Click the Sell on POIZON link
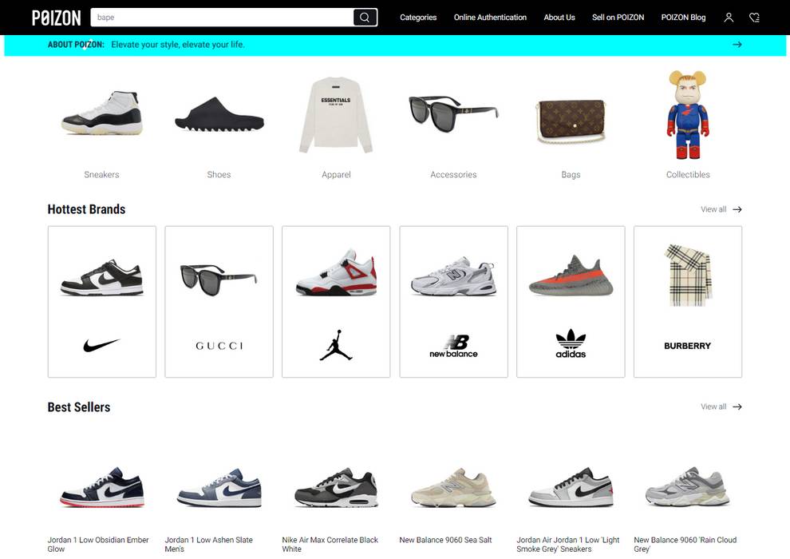This screenshot has height=559, width=790. pyautogui.click(x=618, y=18)
